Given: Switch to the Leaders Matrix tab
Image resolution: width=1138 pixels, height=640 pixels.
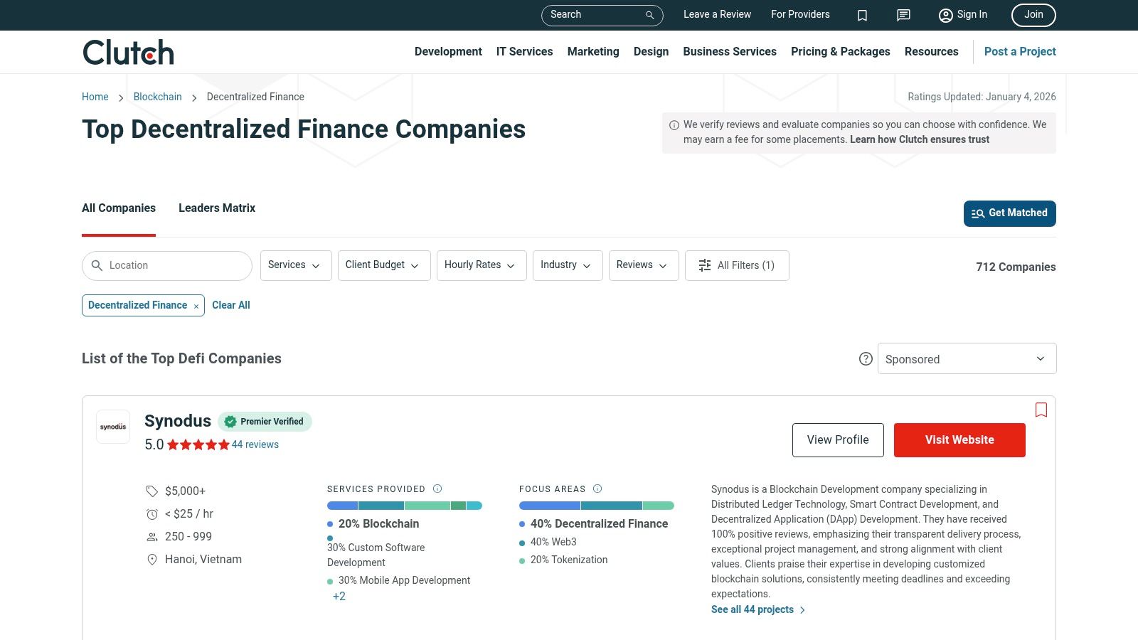Looking at the screenshot, I should [x=217, y=208].
